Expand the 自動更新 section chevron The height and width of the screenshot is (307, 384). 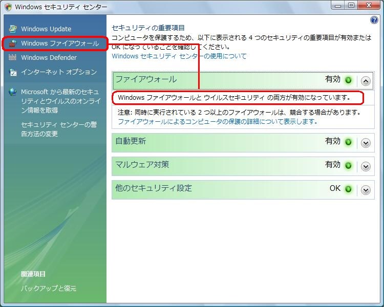[366, 143]
